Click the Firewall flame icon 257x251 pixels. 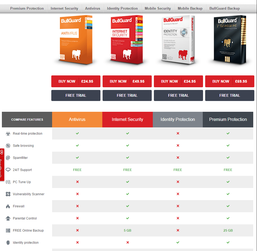(x=8, y=206)
